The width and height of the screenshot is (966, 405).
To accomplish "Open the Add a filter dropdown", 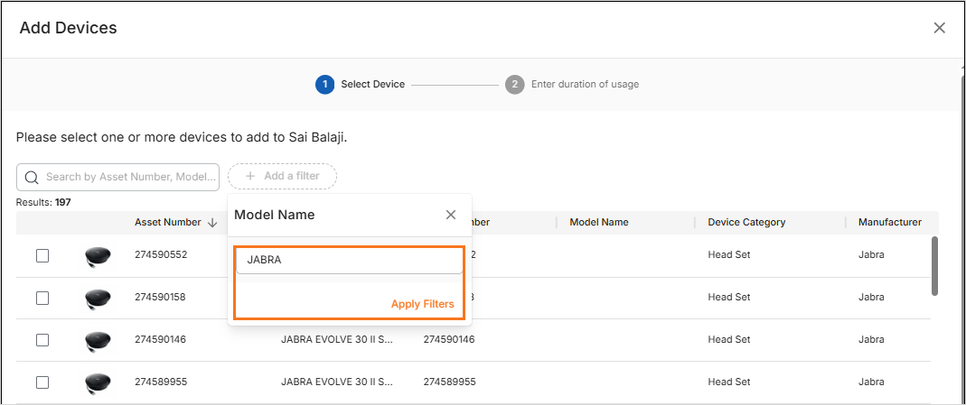I will point(282,176).
